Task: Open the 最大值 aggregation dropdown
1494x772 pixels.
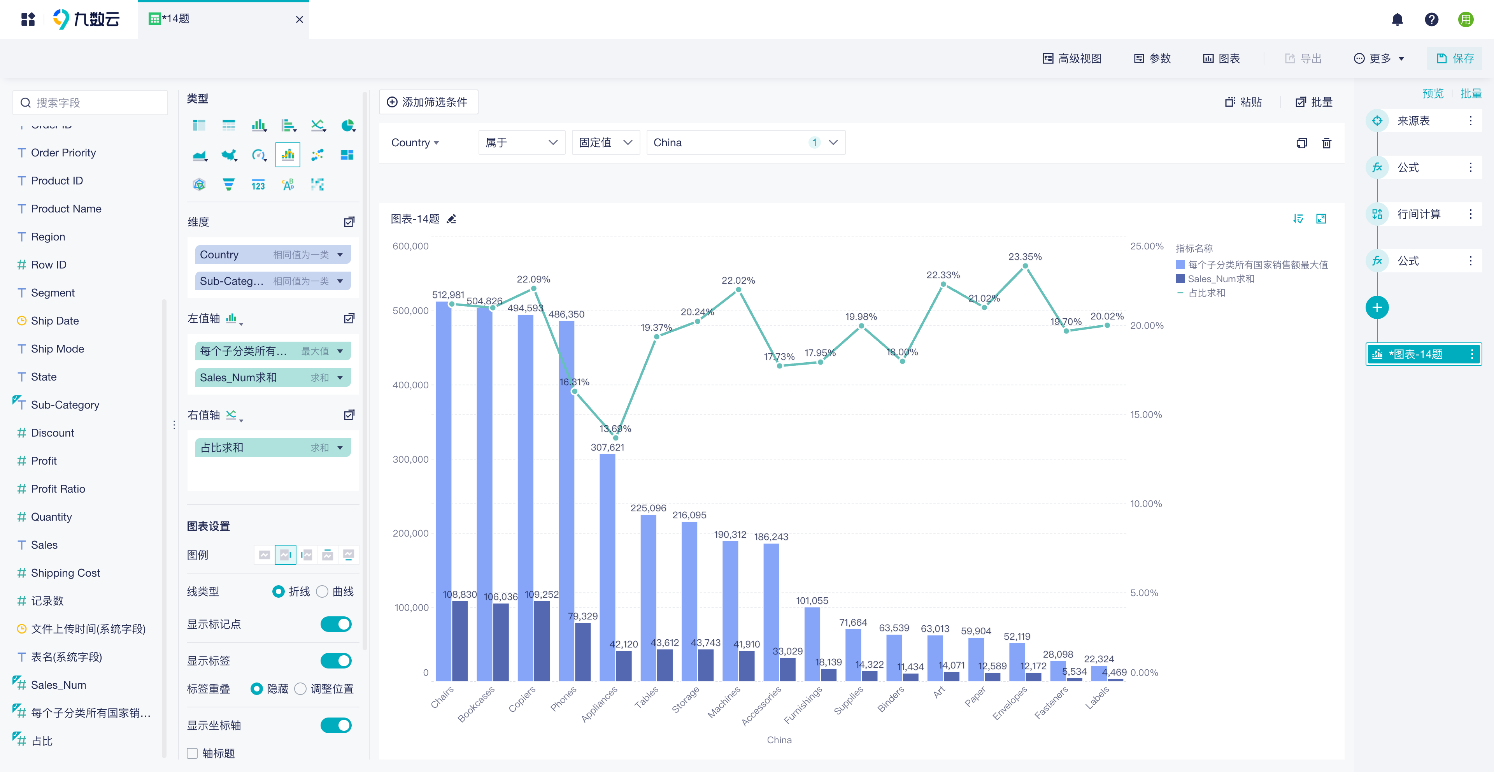Action: click(340, 351)
